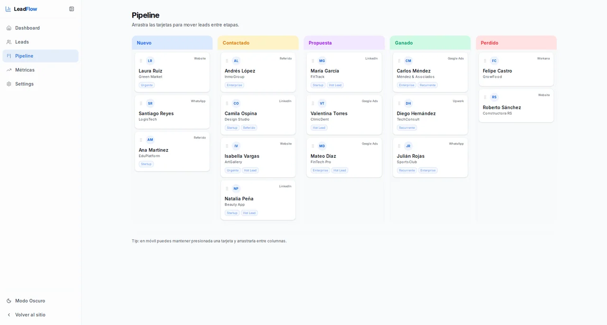Select the name Mateo Díaz
Viewport: 607px width, 325px height.
point(323,156)
